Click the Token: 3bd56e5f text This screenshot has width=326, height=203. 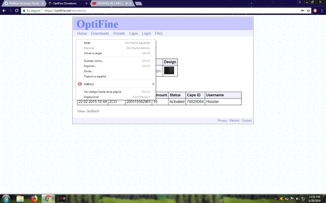pyautogui.click(x=88, y=111)
